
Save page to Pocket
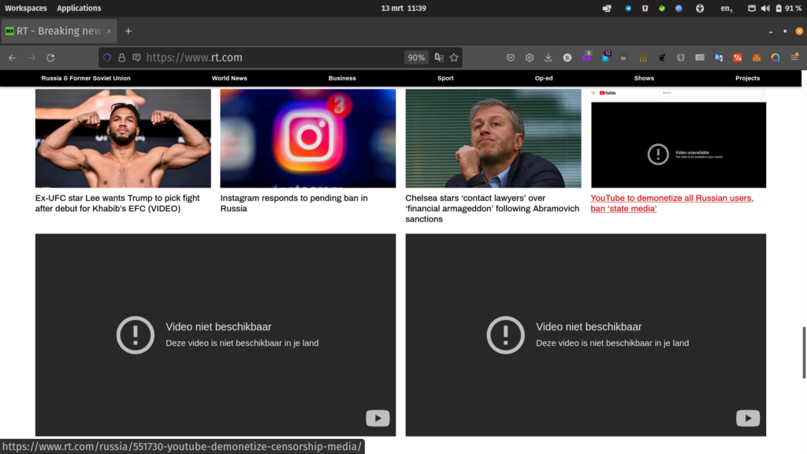[x=511, y=58]
